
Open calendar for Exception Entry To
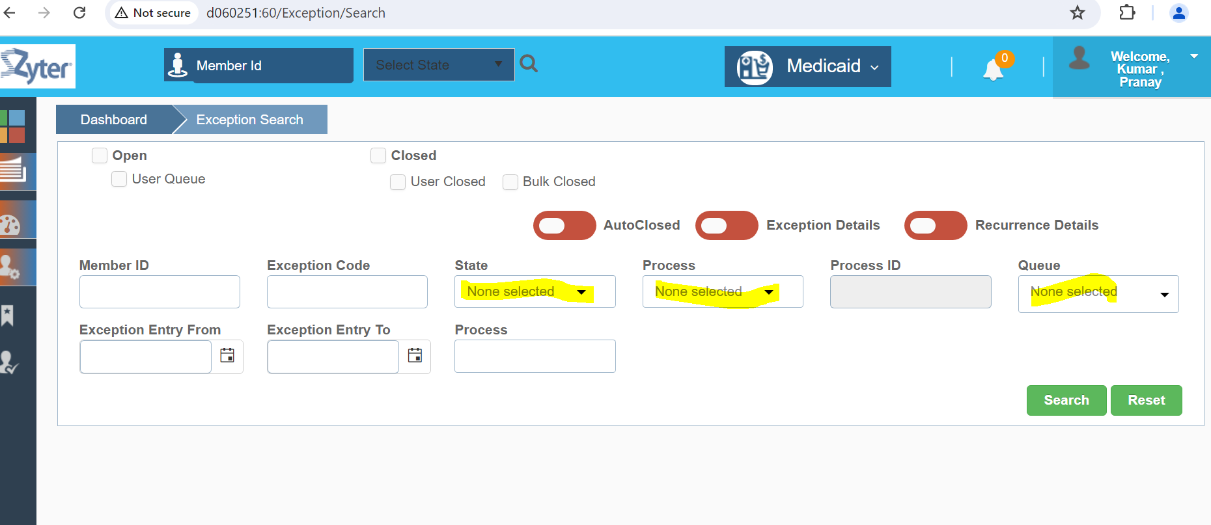coord(415,356)
